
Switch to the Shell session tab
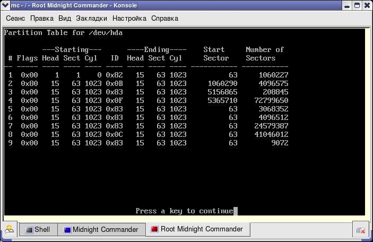pyautogui.click(x=38, y=230)
